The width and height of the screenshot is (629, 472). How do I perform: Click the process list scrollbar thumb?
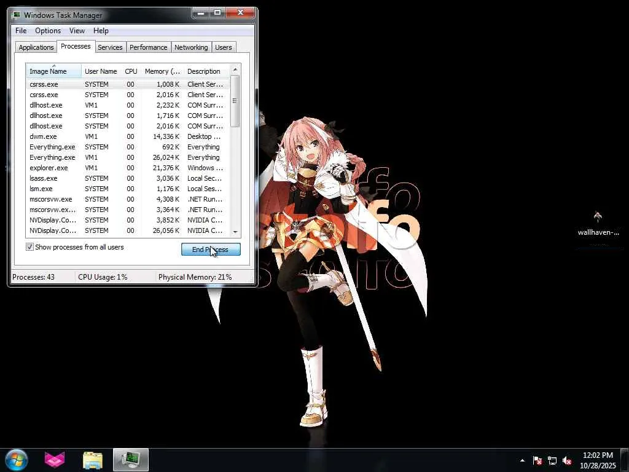click(x=235, y=101)
